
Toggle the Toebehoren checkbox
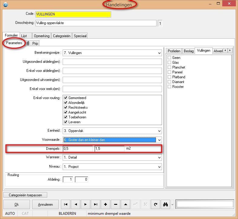coord(66,117)
